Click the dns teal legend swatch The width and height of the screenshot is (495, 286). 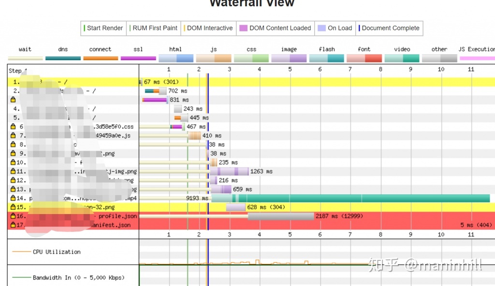[x=63, y=58]
